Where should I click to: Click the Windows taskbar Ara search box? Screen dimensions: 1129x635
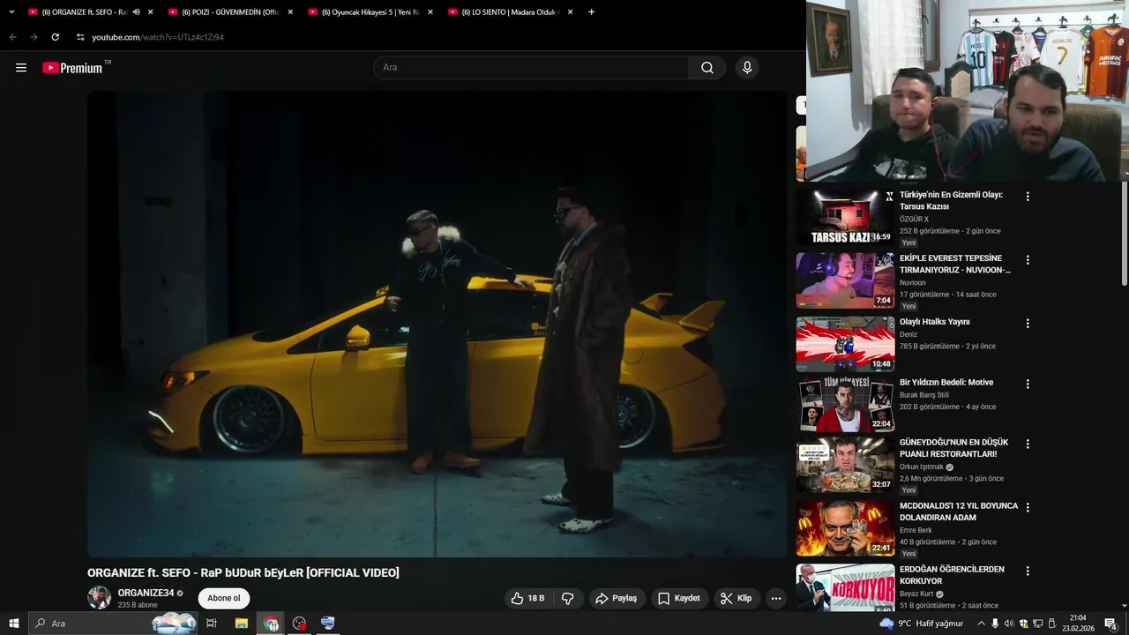pyautogui.click(x=113, y=624)
